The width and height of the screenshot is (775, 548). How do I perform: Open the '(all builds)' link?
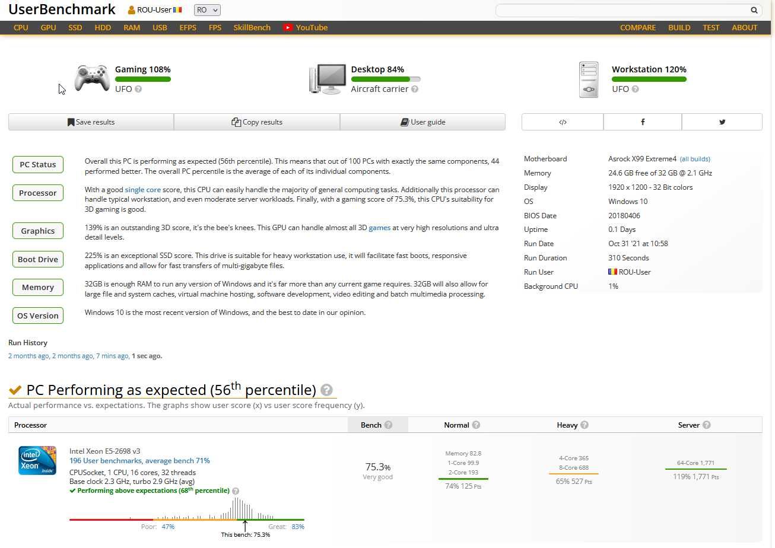695,159
